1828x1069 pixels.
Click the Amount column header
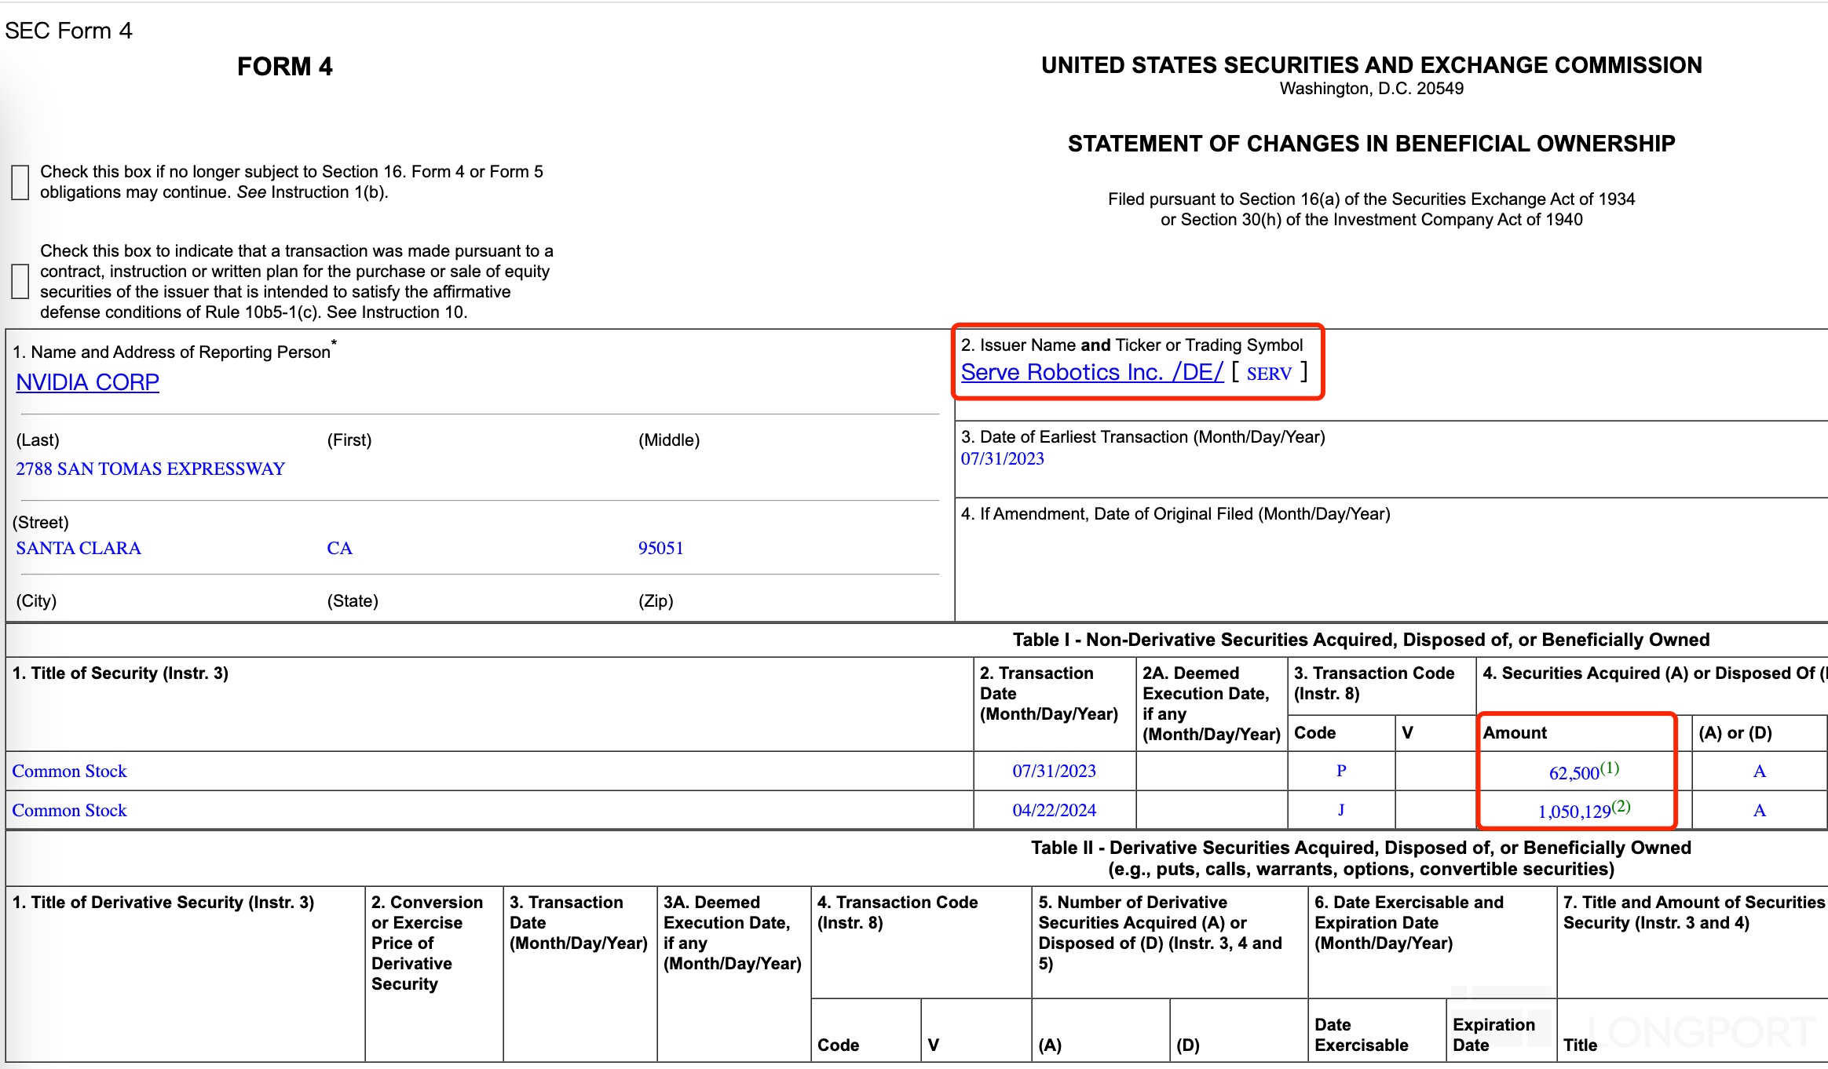tap(1515, 732)
